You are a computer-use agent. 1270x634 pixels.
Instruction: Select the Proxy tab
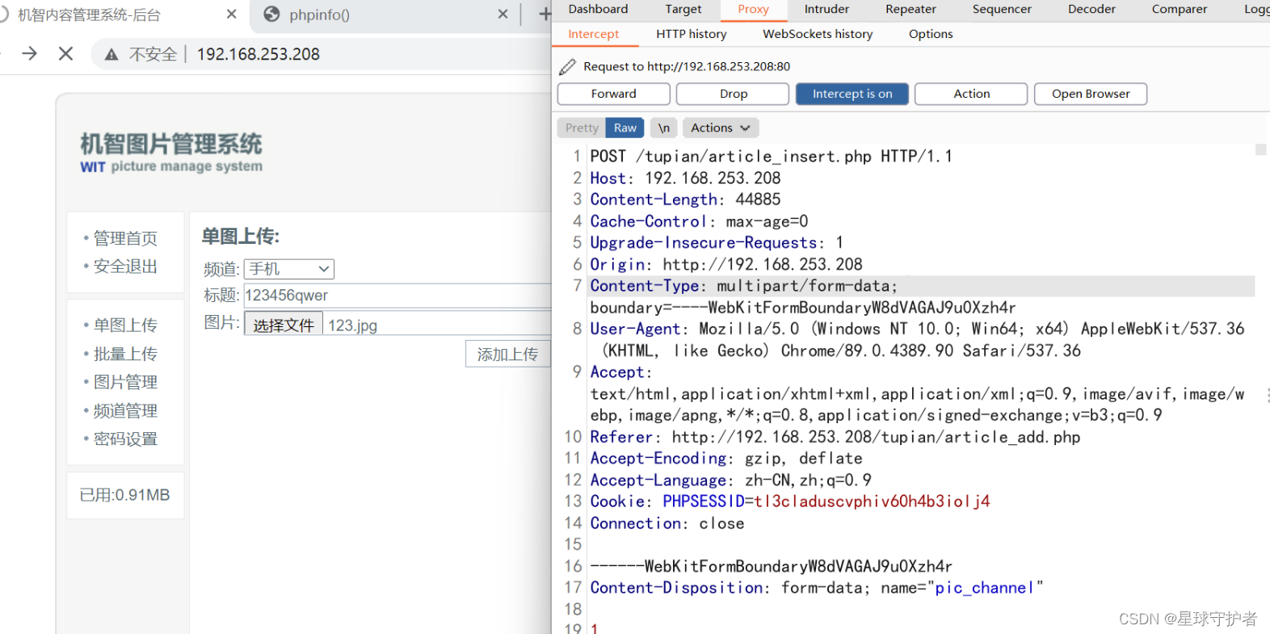(753, 9)
